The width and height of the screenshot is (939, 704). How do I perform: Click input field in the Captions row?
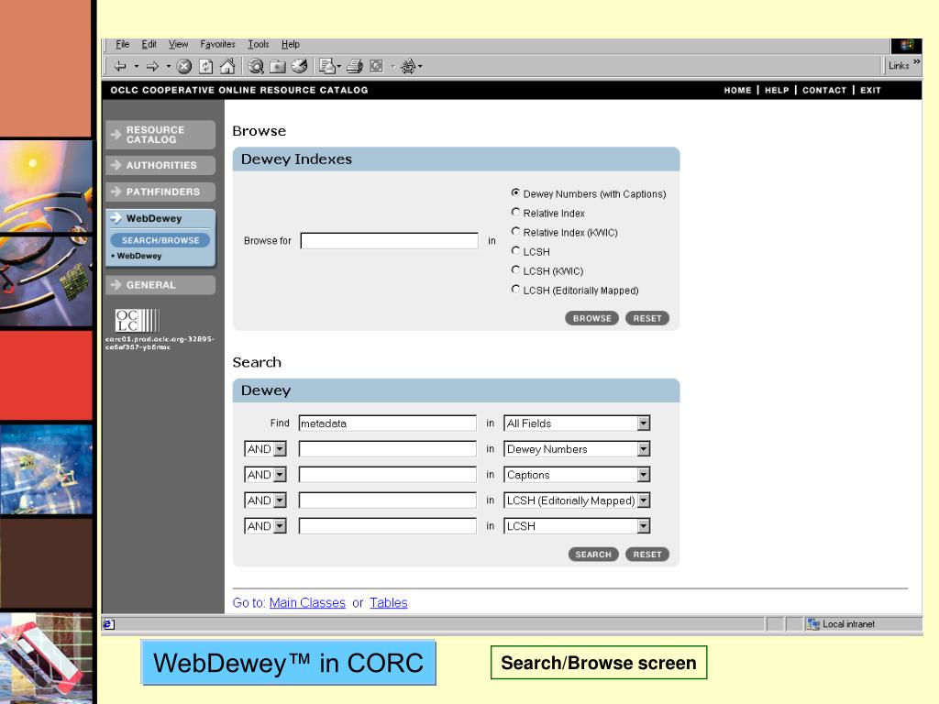click(x=388, y=475)
